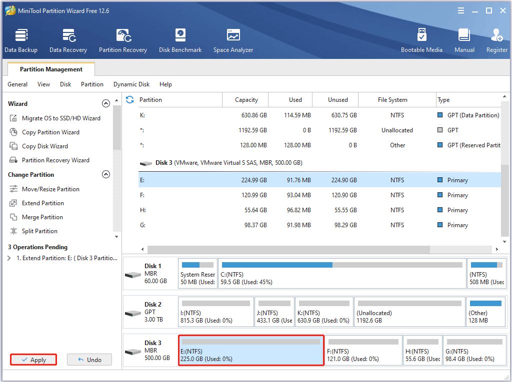Open the Dynamic Disk menu
512x382 pixels.
131,84
